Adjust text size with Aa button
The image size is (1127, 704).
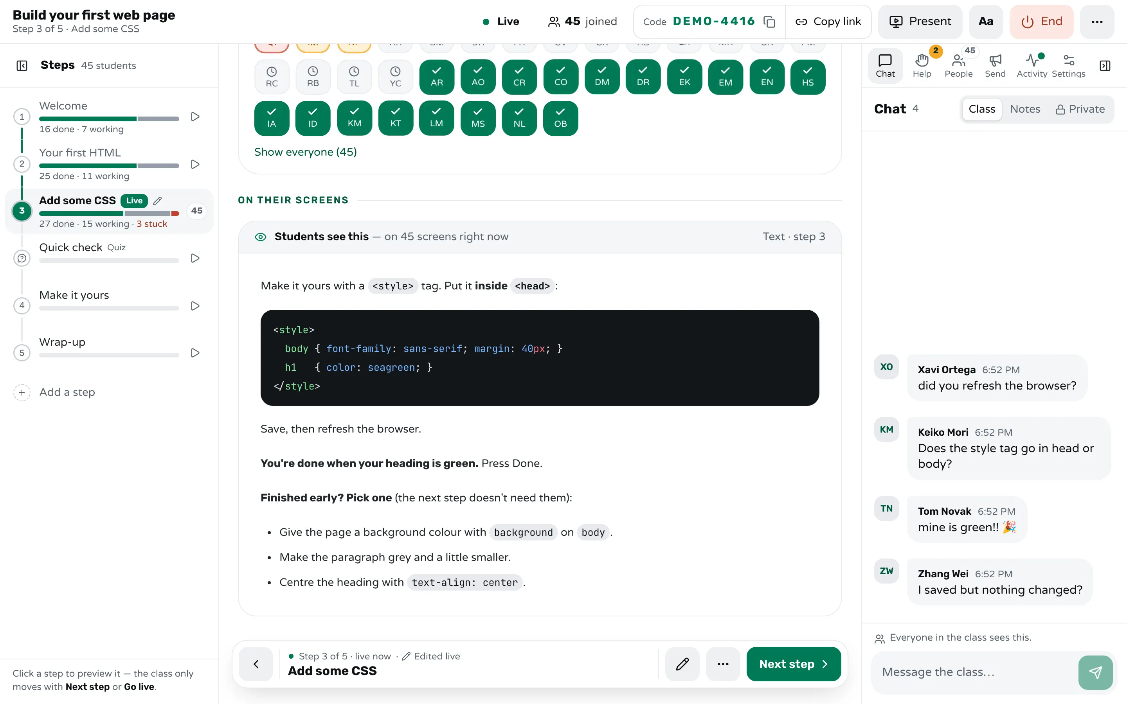point(985,22)
